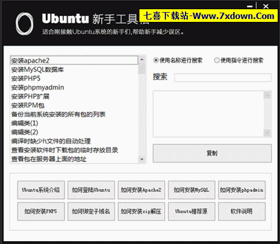
Task: Open Ubuntu系统介绍 button
Action: tap(41, 190)
